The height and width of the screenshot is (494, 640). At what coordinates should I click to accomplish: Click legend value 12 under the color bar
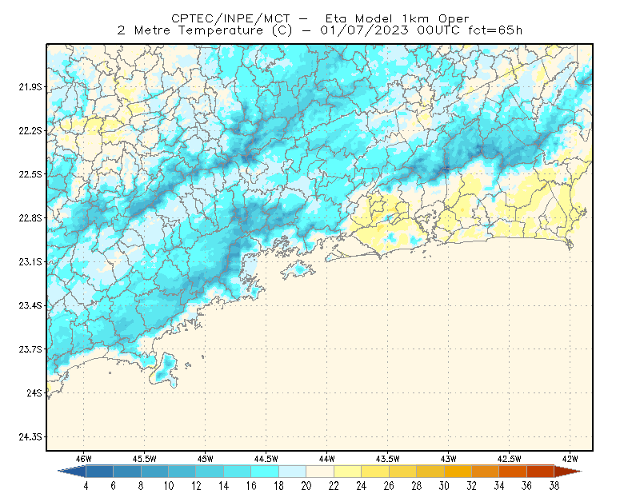[x=196, y=486]
